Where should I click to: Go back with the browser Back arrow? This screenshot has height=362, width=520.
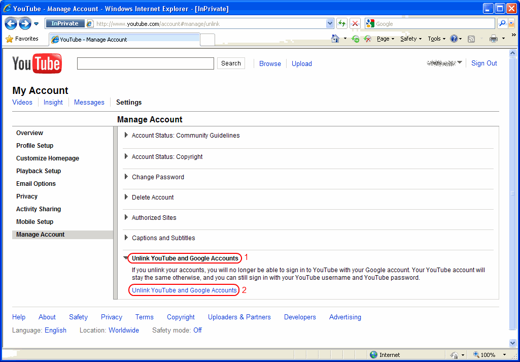coord(11,23)
